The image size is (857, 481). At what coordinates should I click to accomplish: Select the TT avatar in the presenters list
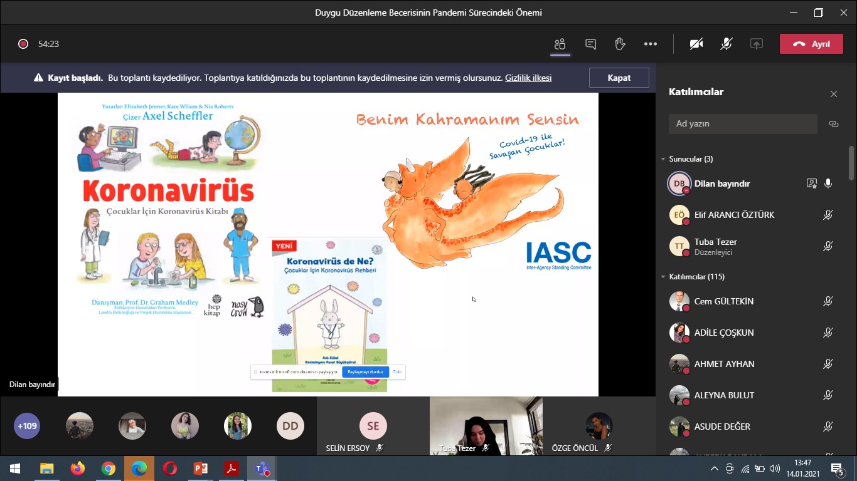pyautogui.click(x=679, y=246)
